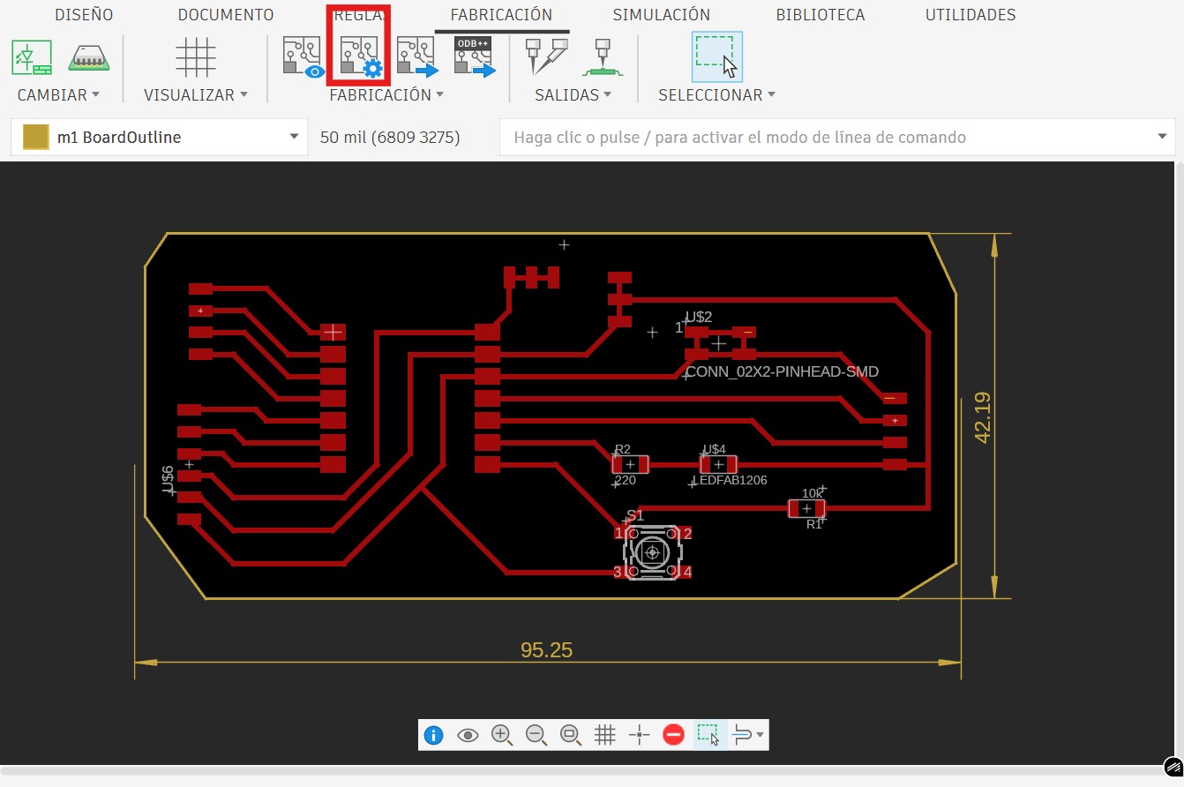Open the SIMULACIÓN tab
This screenshot has width=1184, height=787.
coord(662,15)
